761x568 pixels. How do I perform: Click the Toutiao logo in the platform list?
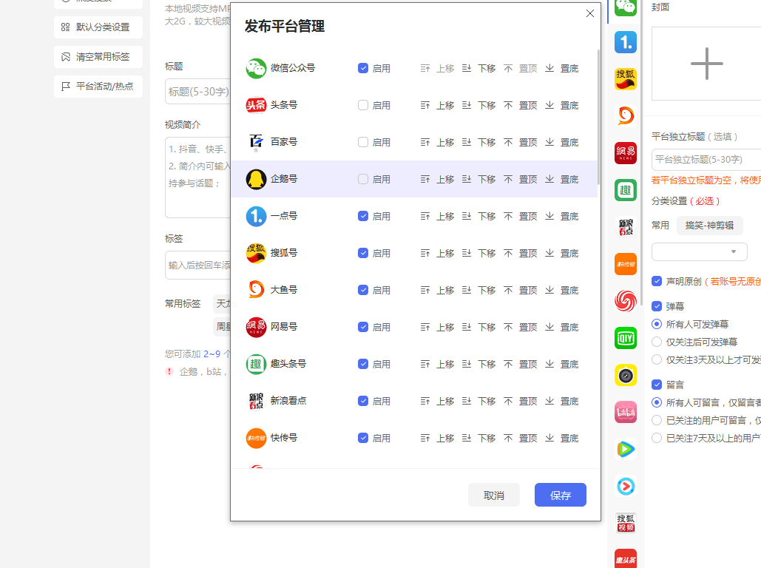click(256, 105)
